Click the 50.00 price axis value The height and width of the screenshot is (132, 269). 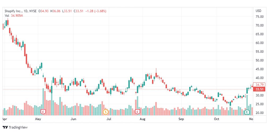260,60
